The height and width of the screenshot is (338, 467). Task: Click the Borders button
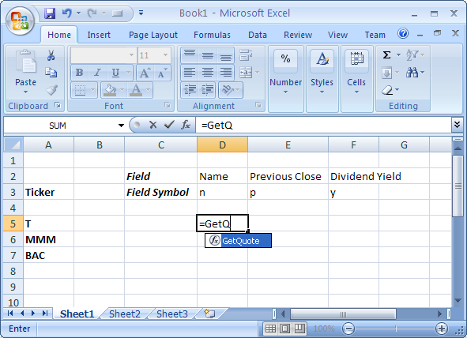[80, 90]
